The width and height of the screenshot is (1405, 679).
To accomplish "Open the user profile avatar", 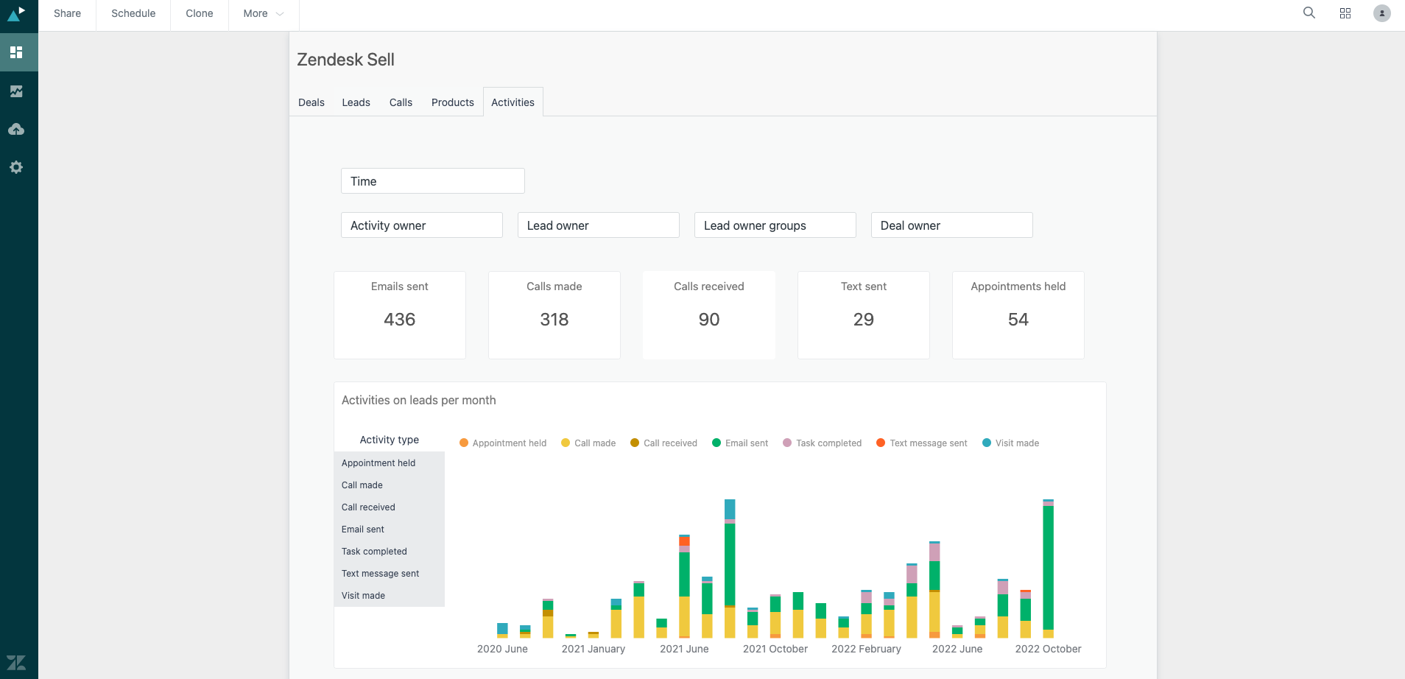I will (x=1381, y=13).
